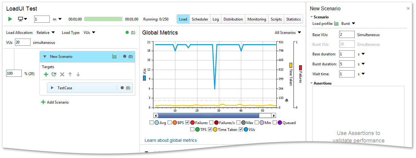Uncheck the VUs metric checkbox

(241, 129)
